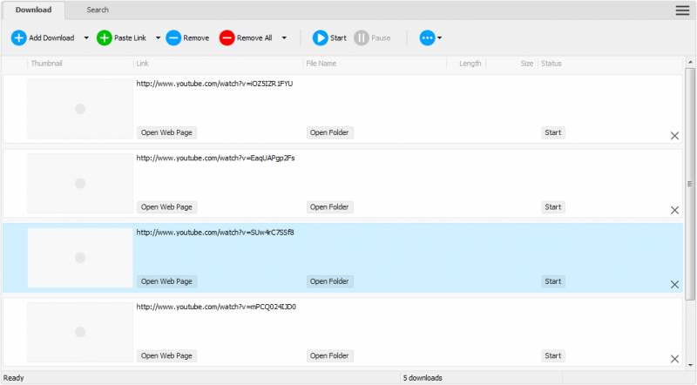Expand the Add Download dropdown arrow
The height and width of the screenshot is (385, 697).
pos(85,38)
